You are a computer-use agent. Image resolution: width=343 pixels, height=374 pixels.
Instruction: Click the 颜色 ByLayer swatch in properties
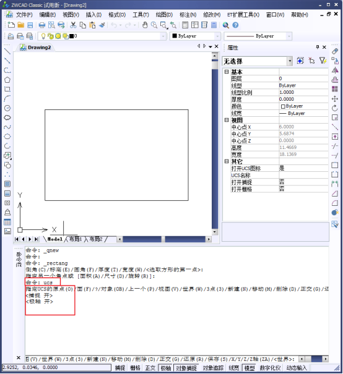283,106
